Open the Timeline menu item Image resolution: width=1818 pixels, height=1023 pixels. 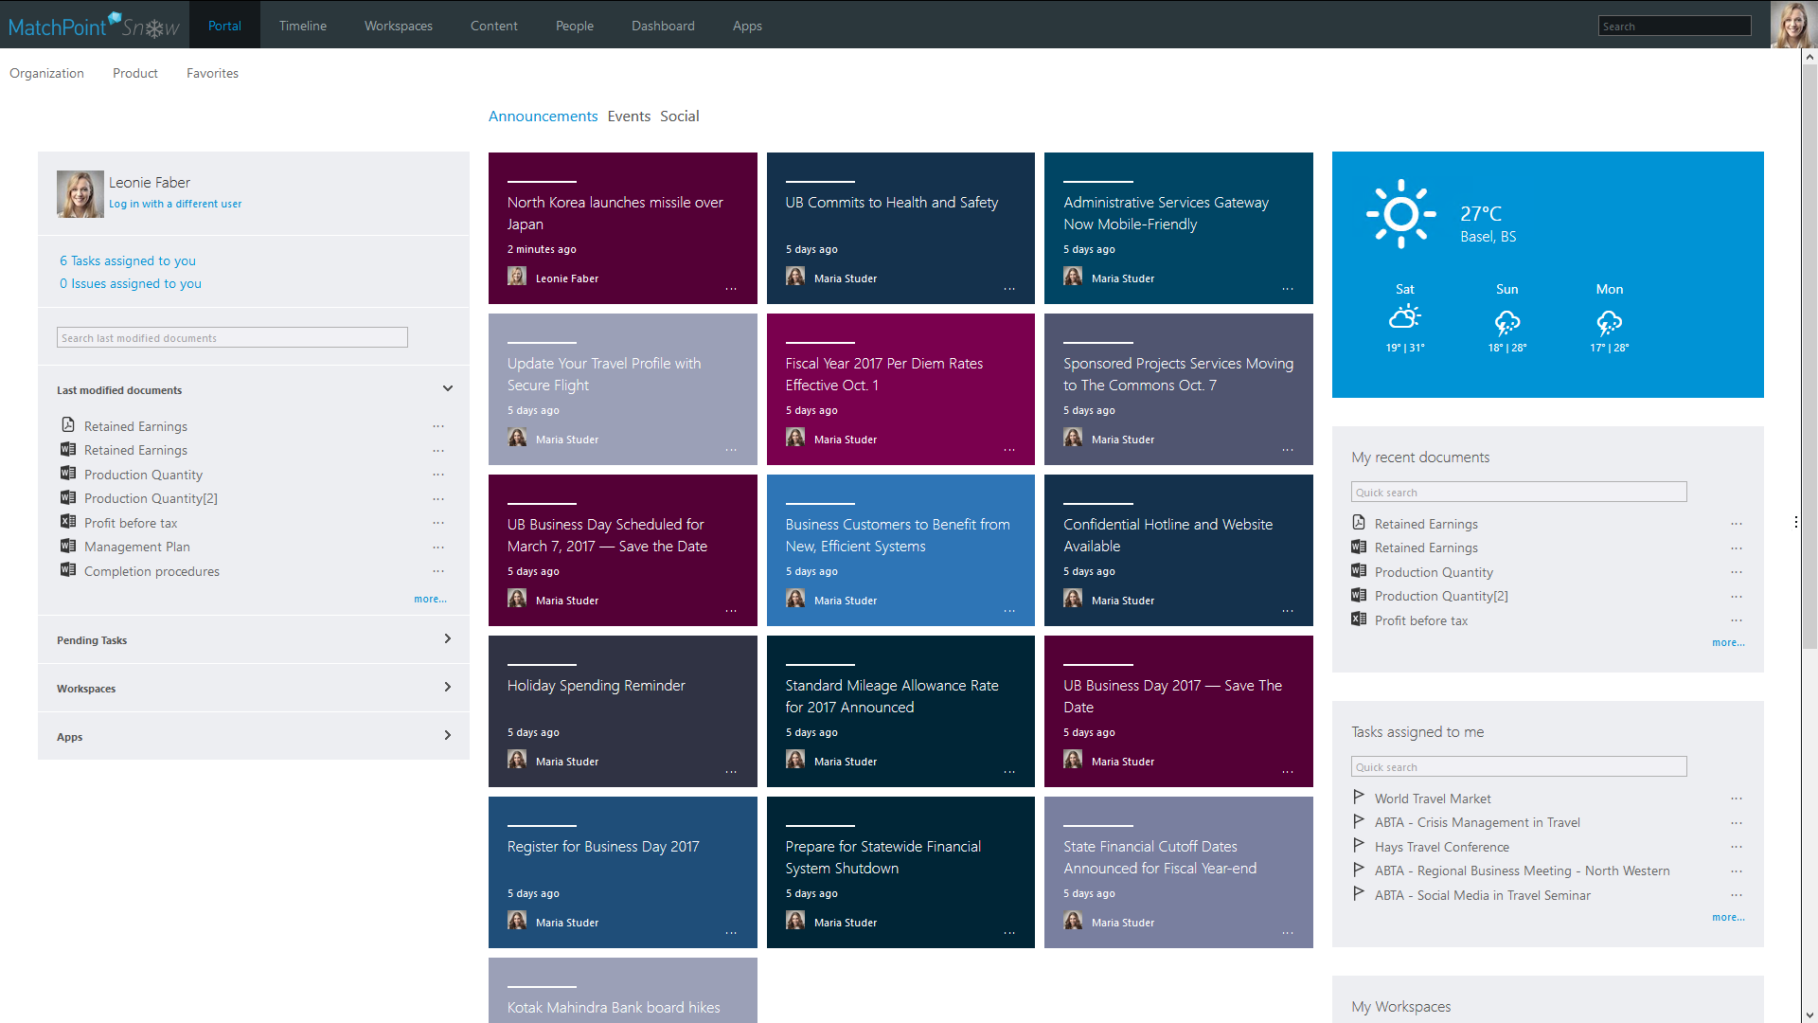(303, 26)
